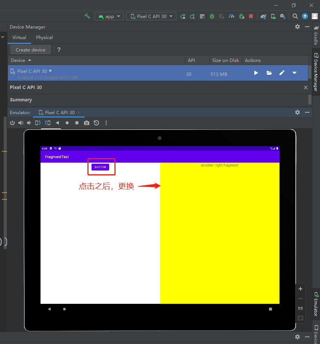Screen dimensions: 320x344
Task: Open the user account avatar icon
Action: 315,16
